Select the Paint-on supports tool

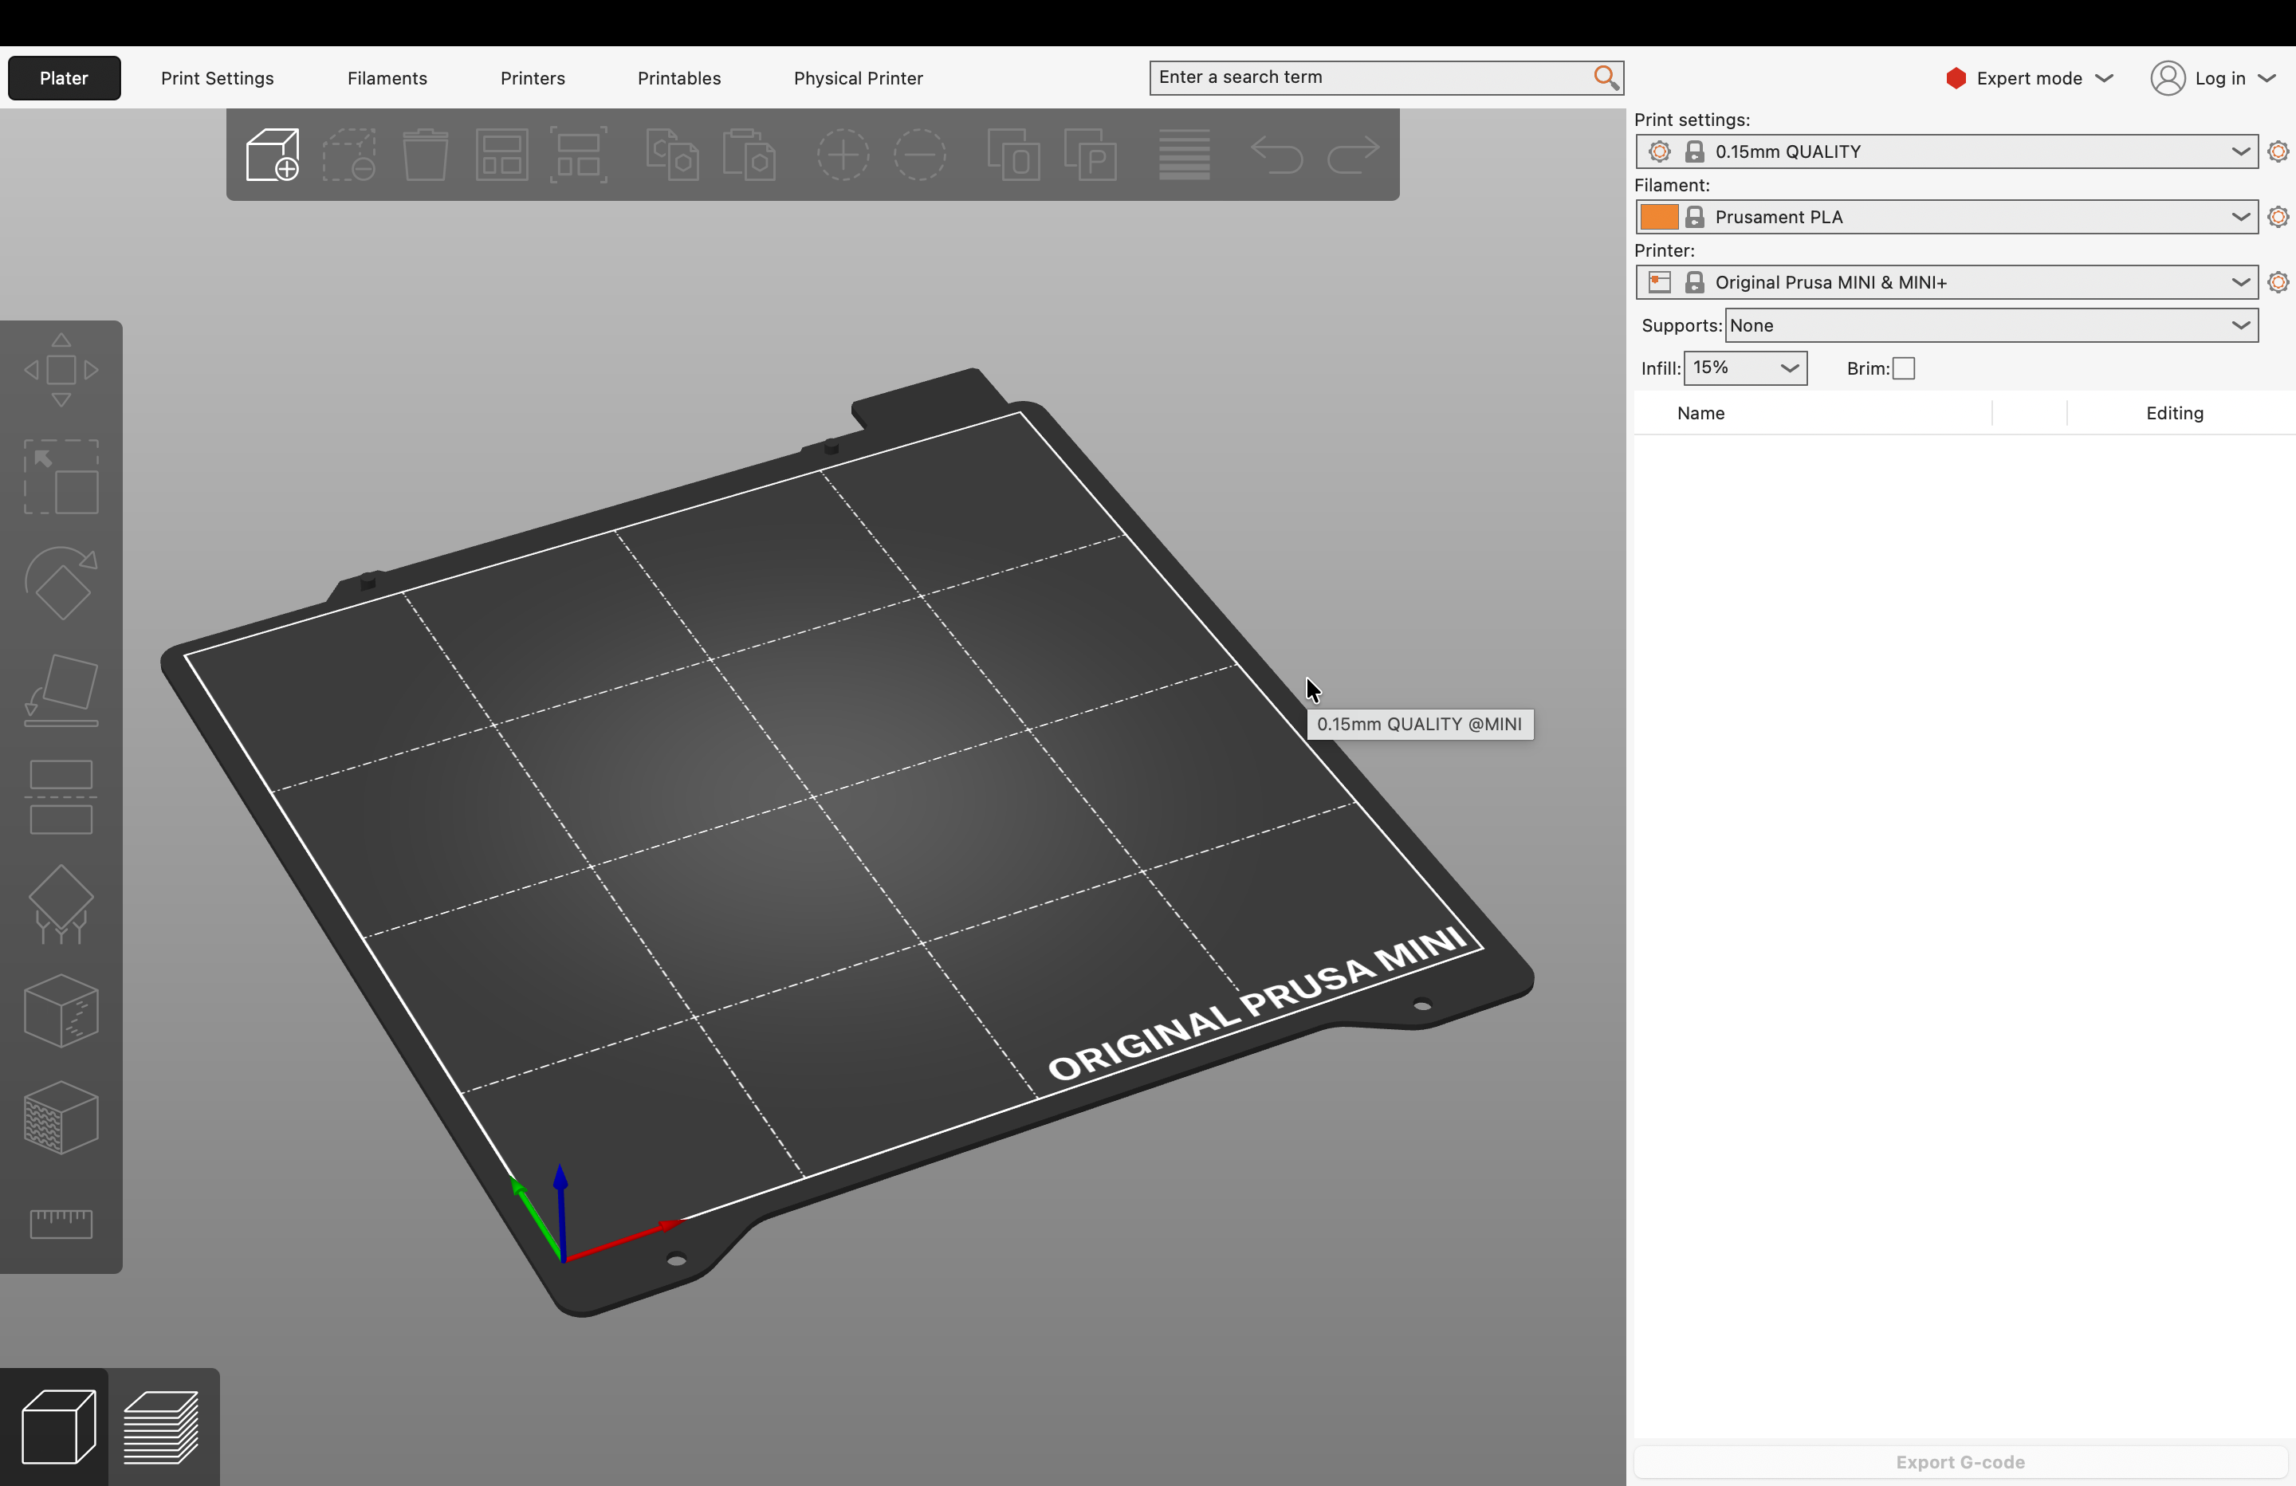(x=61, y=904)
